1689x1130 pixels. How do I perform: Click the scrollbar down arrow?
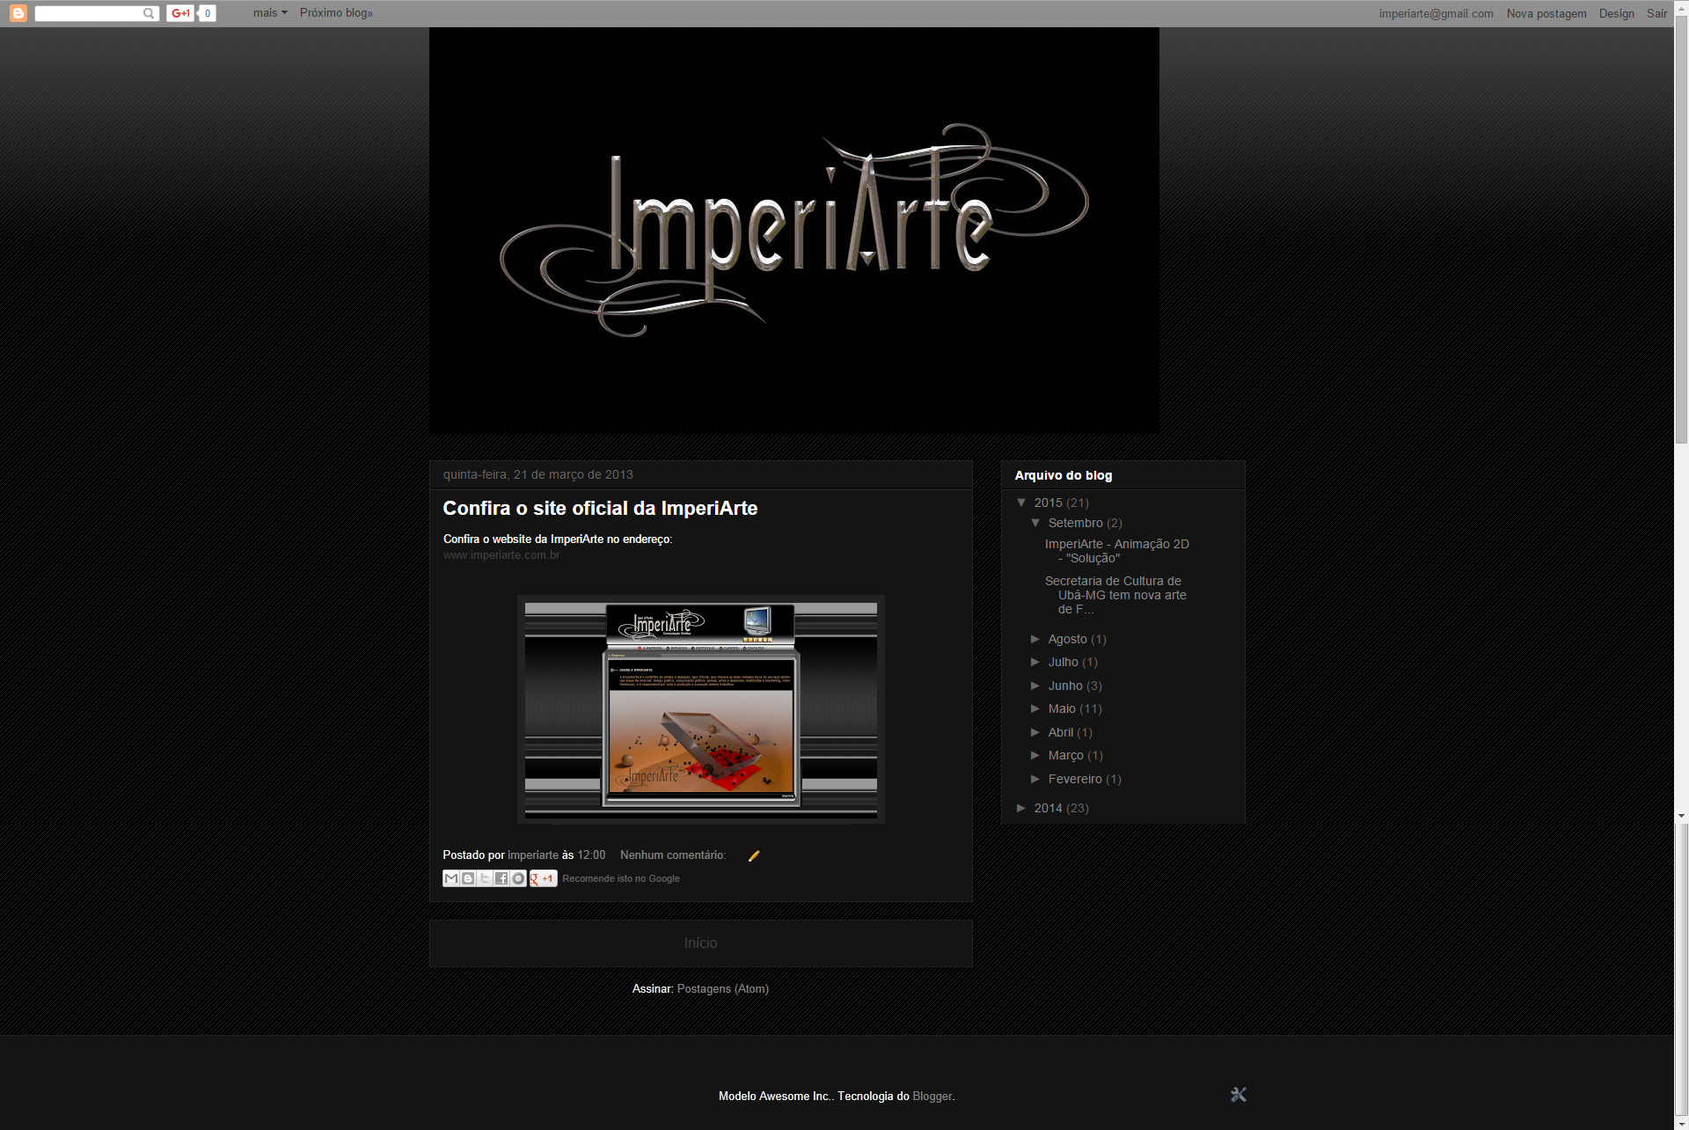[1681, 1123]
